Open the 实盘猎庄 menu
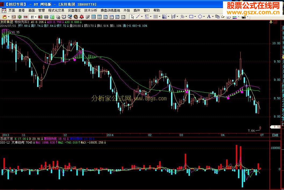Viewport: 284px width, 190px height. (74, 10)
